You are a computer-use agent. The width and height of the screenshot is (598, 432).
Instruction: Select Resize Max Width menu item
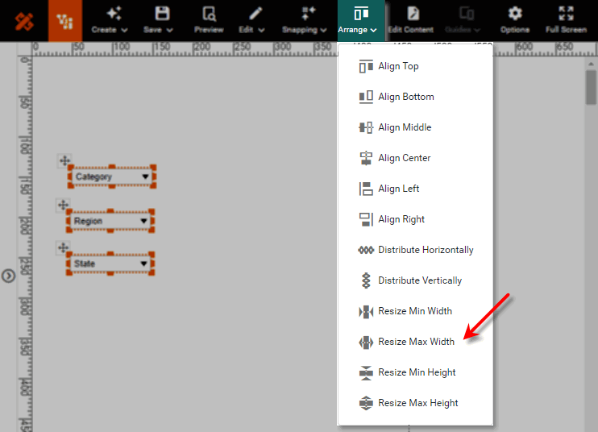pos(416,342)
